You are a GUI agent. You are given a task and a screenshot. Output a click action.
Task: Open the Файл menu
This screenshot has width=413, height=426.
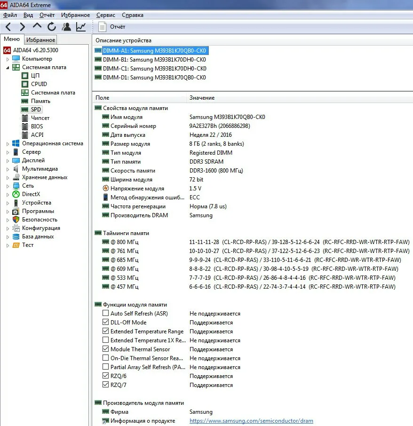[10, 15]
